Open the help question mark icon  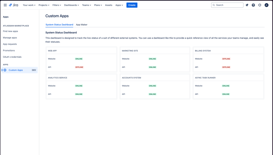tap(253, 5)
